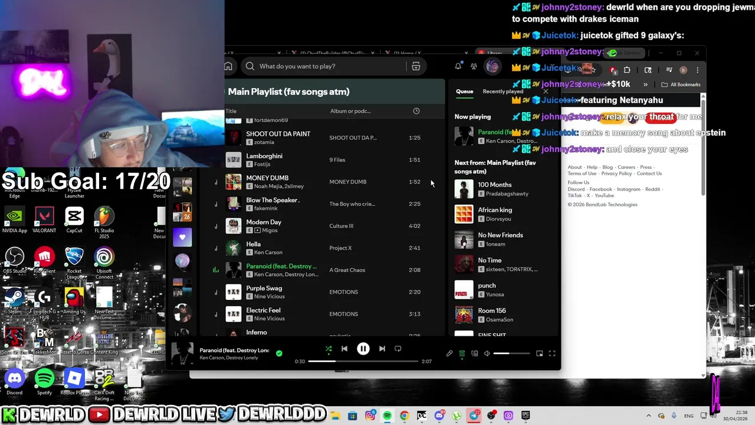Open the CapCut desktop shortcut
The image size is (755, 425).
[x=74, y=220]
